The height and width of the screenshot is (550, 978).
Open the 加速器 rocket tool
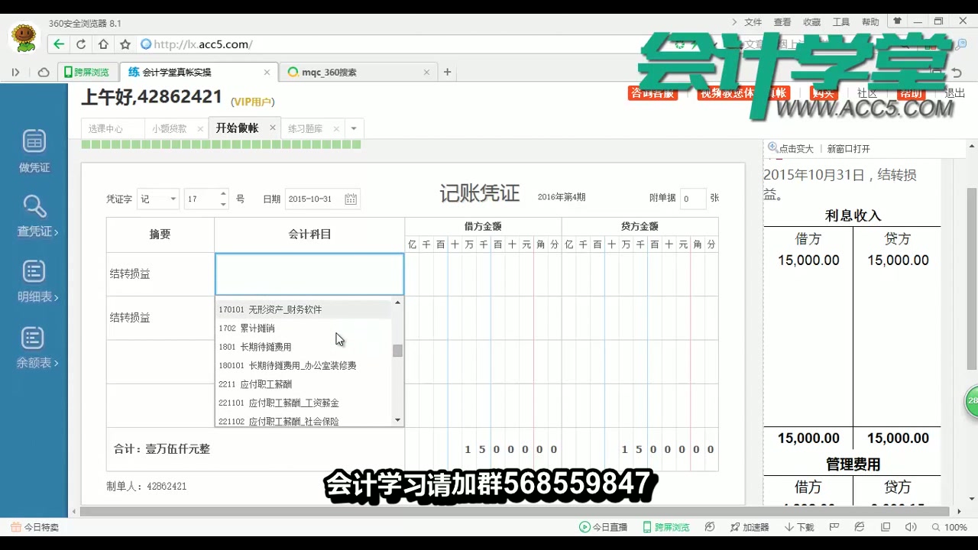pyautogui.click(x=749, y=527)
